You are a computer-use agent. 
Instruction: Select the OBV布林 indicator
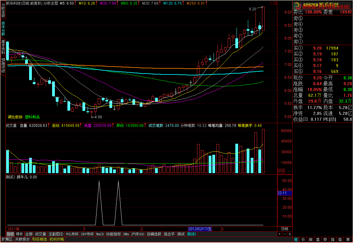pos(87,234)
